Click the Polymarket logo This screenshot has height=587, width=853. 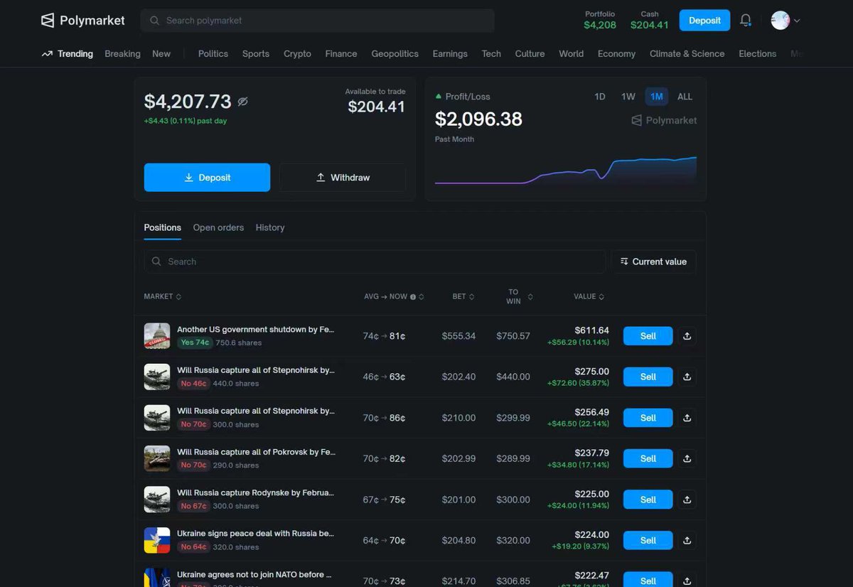click(x=82, y=21)
